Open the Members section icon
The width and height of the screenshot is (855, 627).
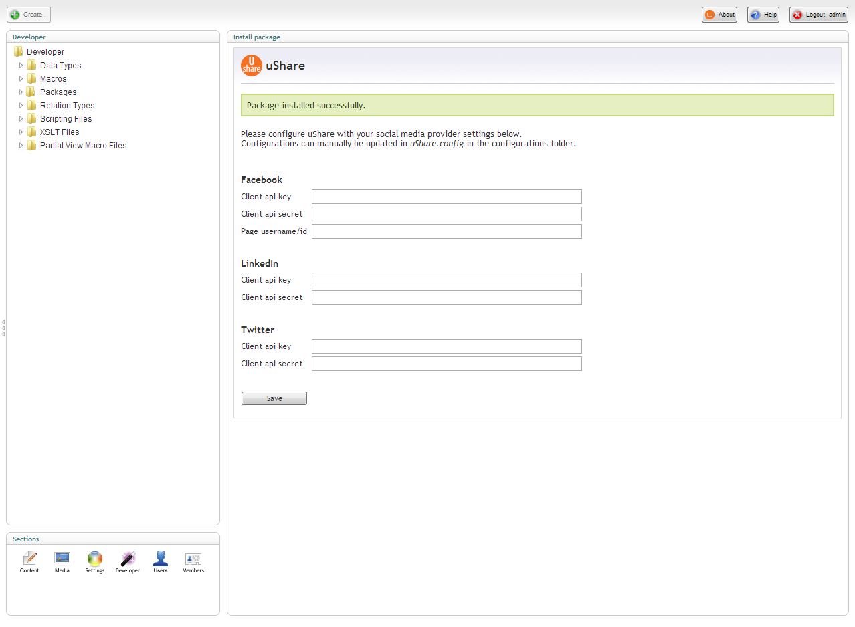[193, 558]
